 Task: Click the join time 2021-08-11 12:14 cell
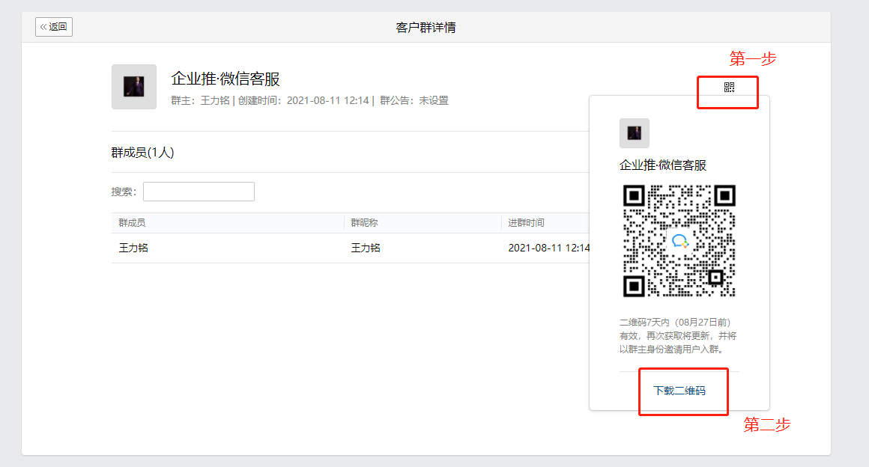tap(548, 248)
